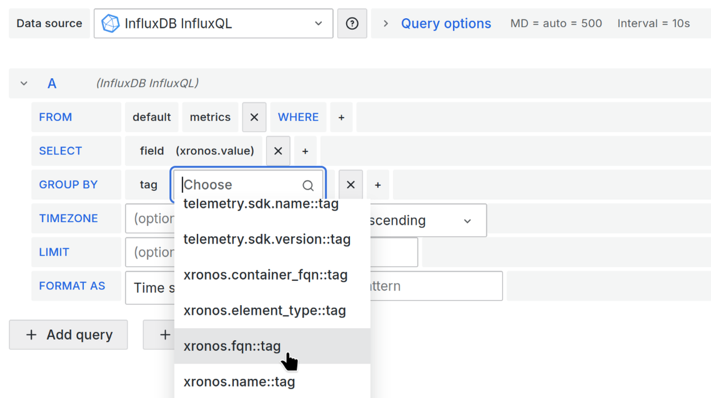The width and height of the screenshot is (711, 398).
Task: Click the Data source label
Action: coord(49,23)
